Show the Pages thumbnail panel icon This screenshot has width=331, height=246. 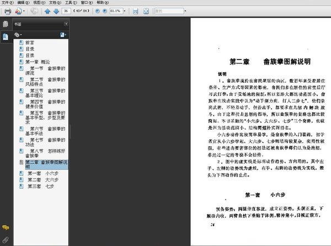click(6, 24)
